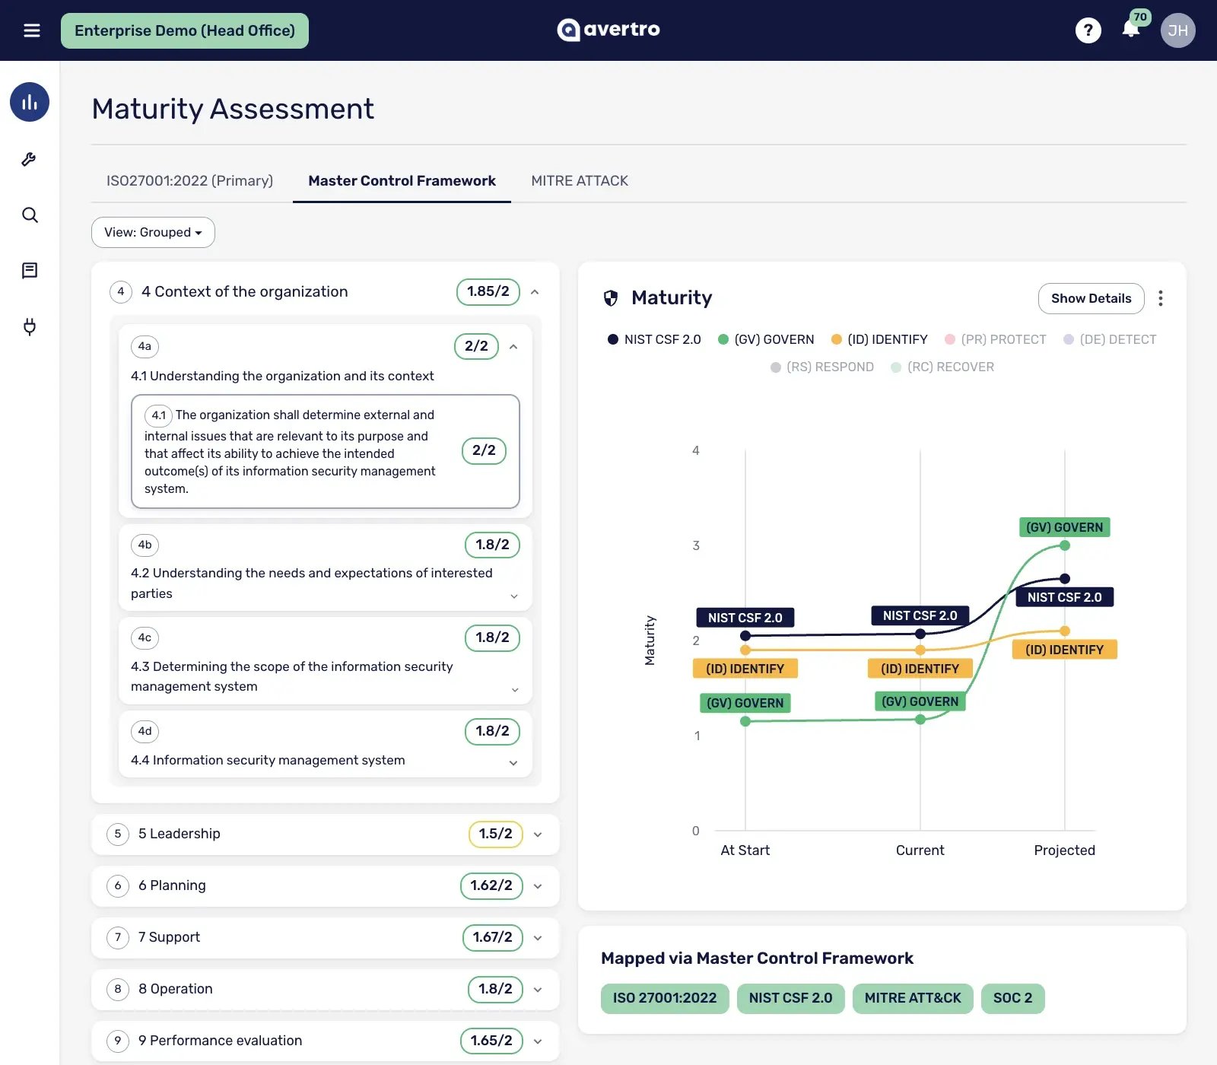Click the ISO 27001:2022 mapped tag

click(665, 998)
